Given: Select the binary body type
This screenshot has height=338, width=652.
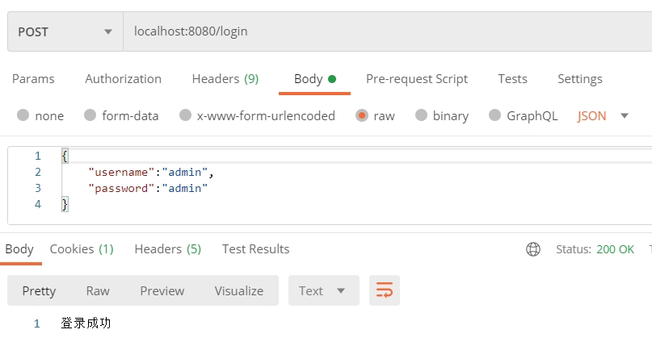Looking at the screenshot, I should [x=442, y=115].
